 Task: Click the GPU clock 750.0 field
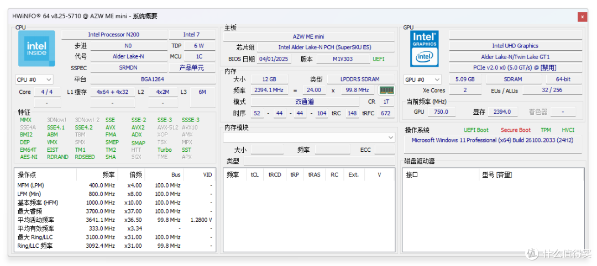click(441, 111)
